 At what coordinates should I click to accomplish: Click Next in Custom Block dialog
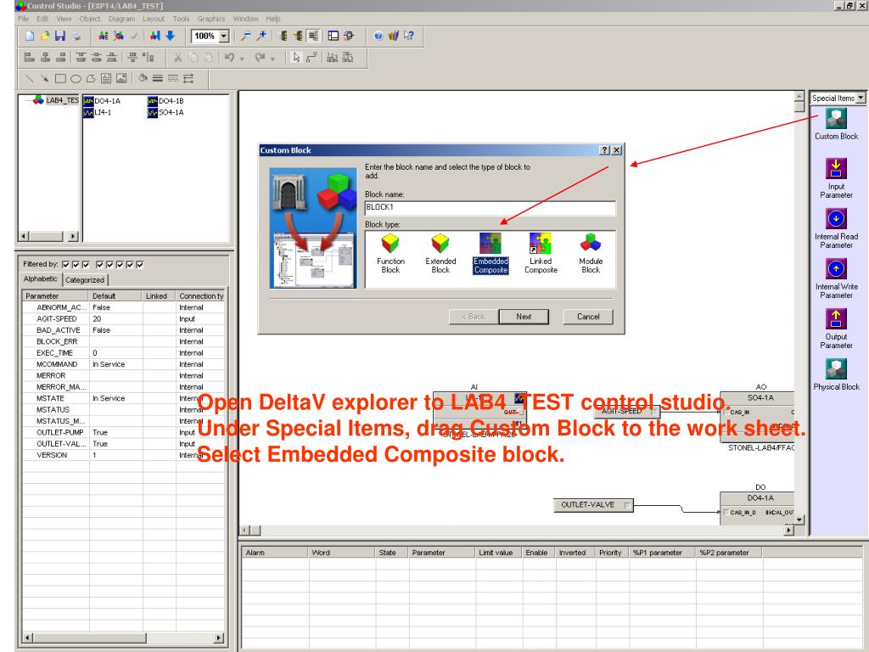point(524,317)
